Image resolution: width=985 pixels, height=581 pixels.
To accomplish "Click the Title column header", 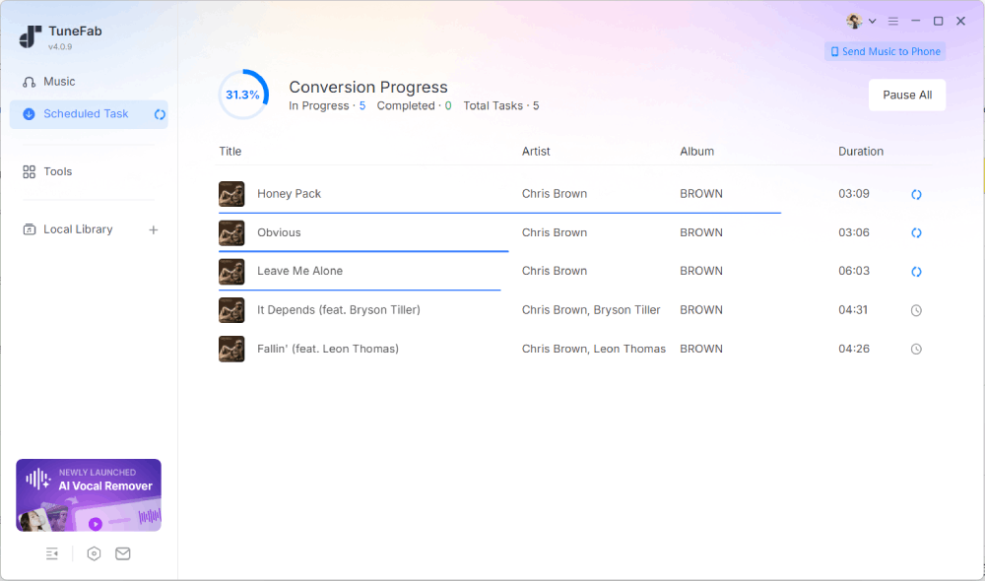I will [230, 152].
